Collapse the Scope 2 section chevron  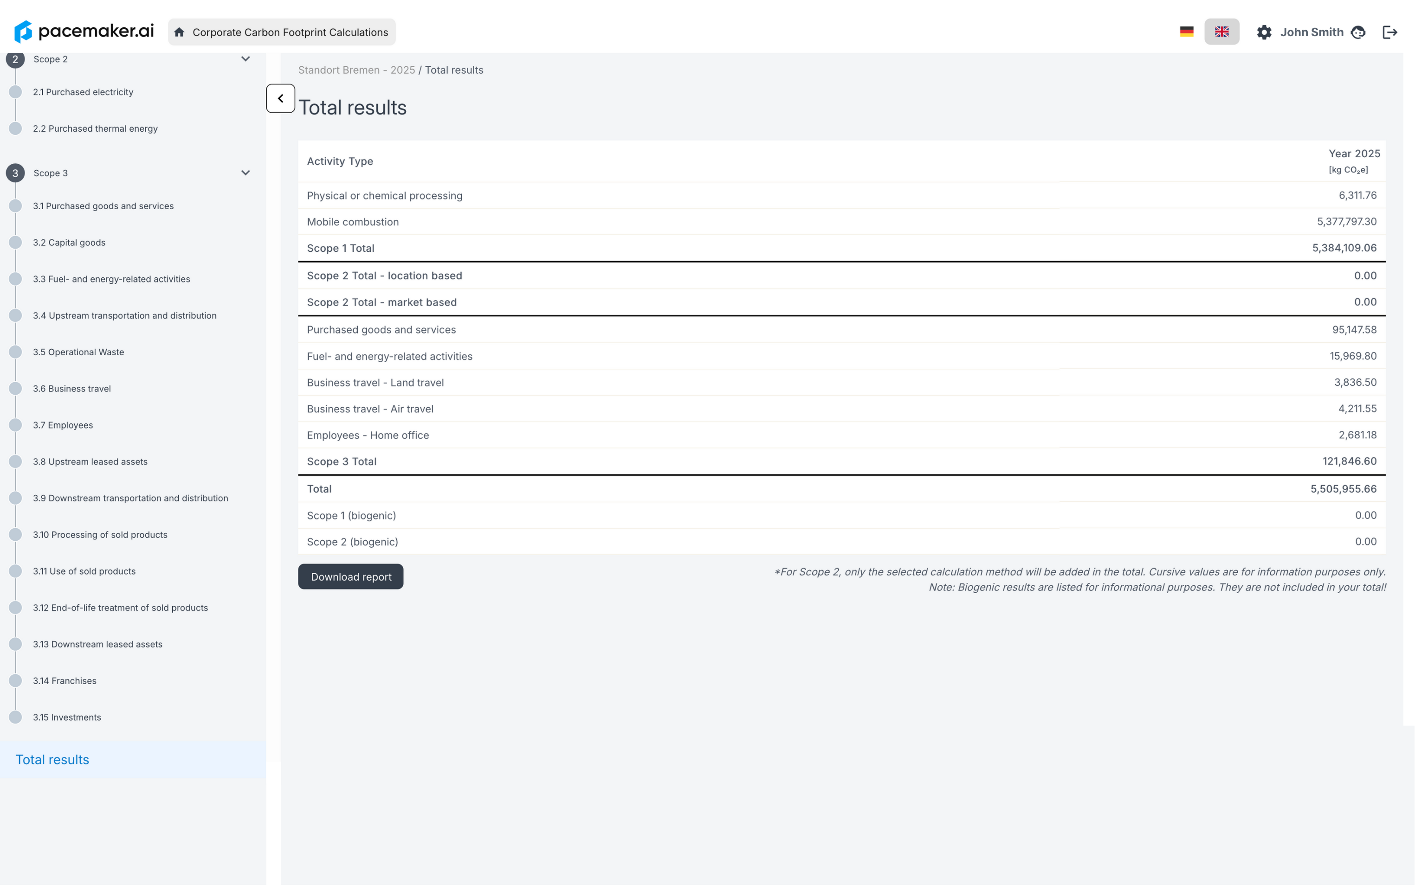tap(246, 59)
